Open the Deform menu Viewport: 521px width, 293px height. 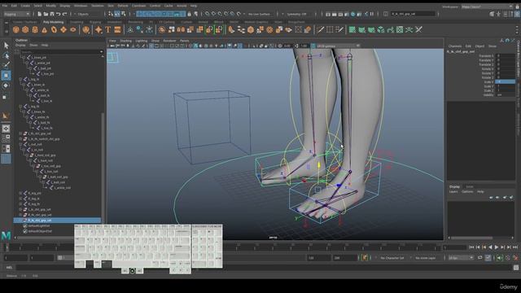(x=123, y=6)
